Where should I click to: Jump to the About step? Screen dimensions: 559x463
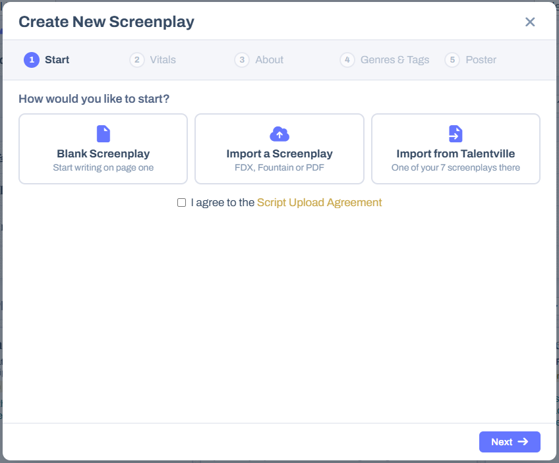(x=259, y=60)
